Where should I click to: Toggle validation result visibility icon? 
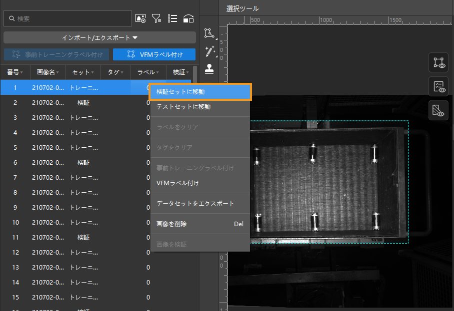tap(438, 86)
